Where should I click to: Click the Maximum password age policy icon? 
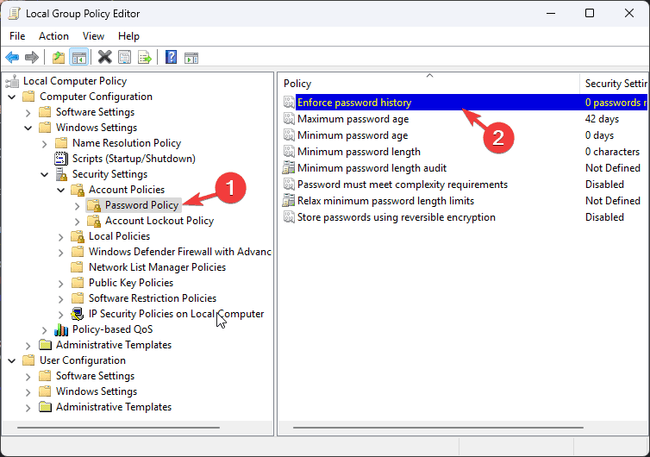pos(289,119)
